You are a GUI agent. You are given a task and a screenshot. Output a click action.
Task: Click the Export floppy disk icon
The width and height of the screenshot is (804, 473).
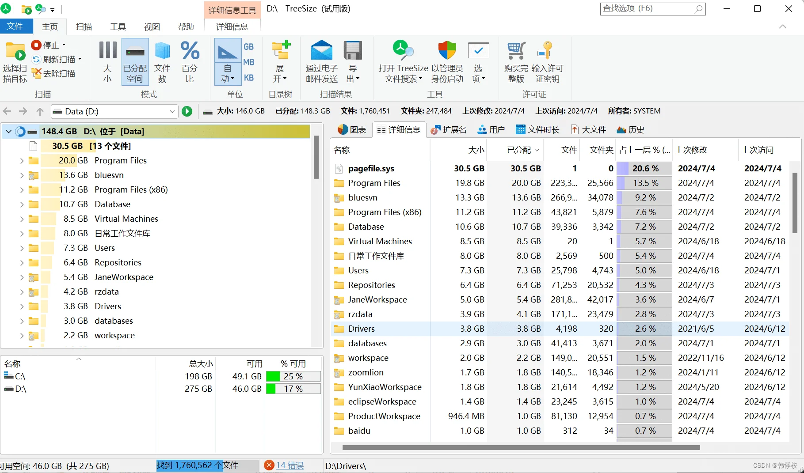[x=352, y=51]
